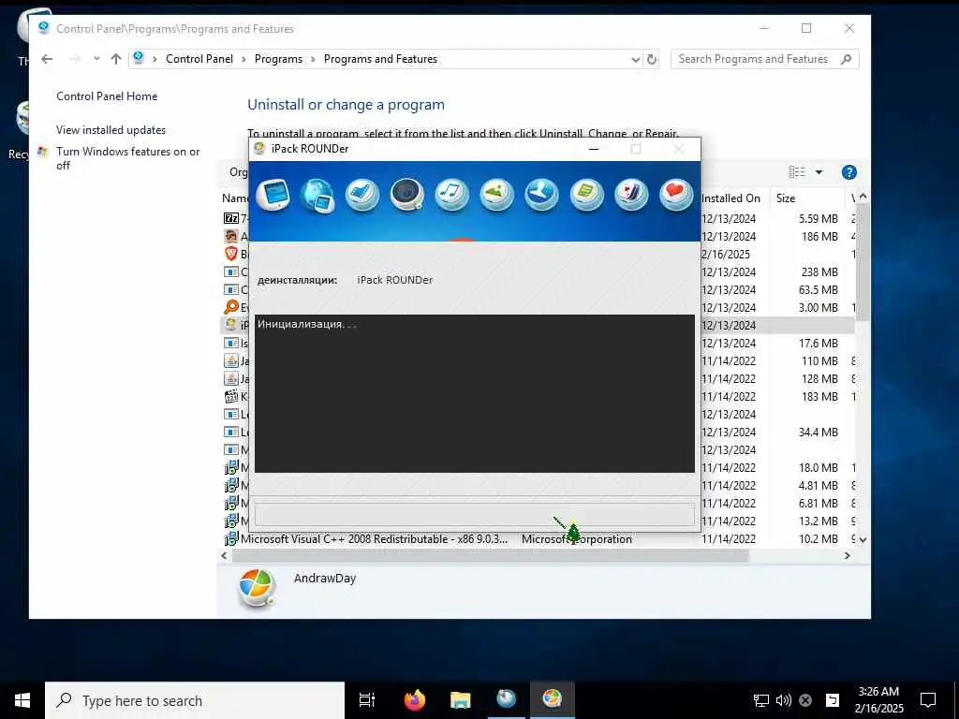Select the Programs and Features breadcrumb
The image size is (959, 719).
[x=380, y=59]
